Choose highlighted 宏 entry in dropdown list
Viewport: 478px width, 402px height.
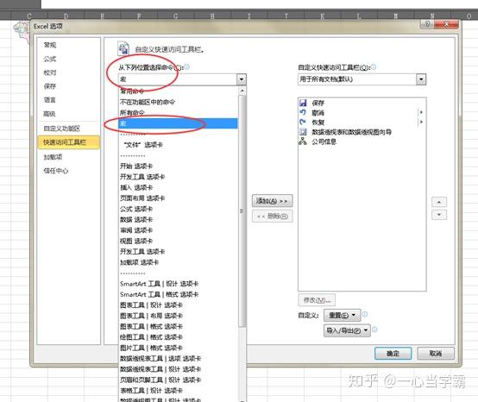[178, 123]
